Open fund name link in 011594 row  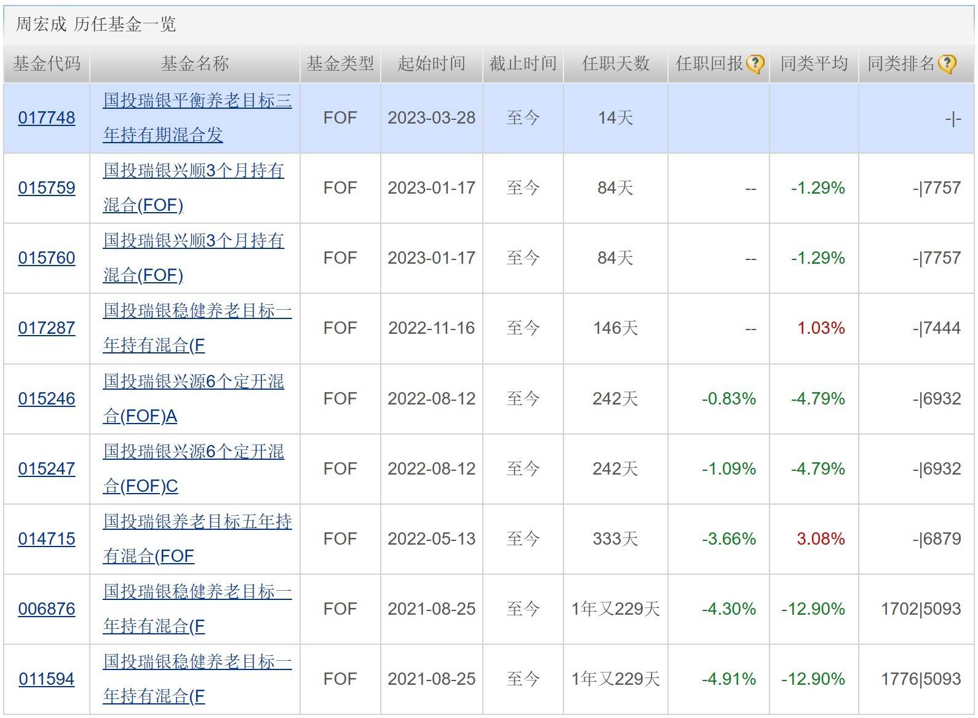[x=197, y=679]
